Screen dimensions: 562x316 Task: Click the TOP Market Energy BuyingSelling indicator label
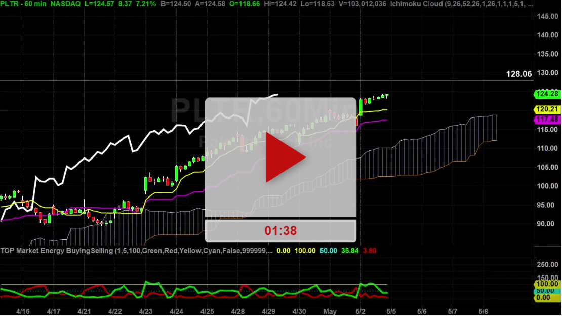pos(137,251)
